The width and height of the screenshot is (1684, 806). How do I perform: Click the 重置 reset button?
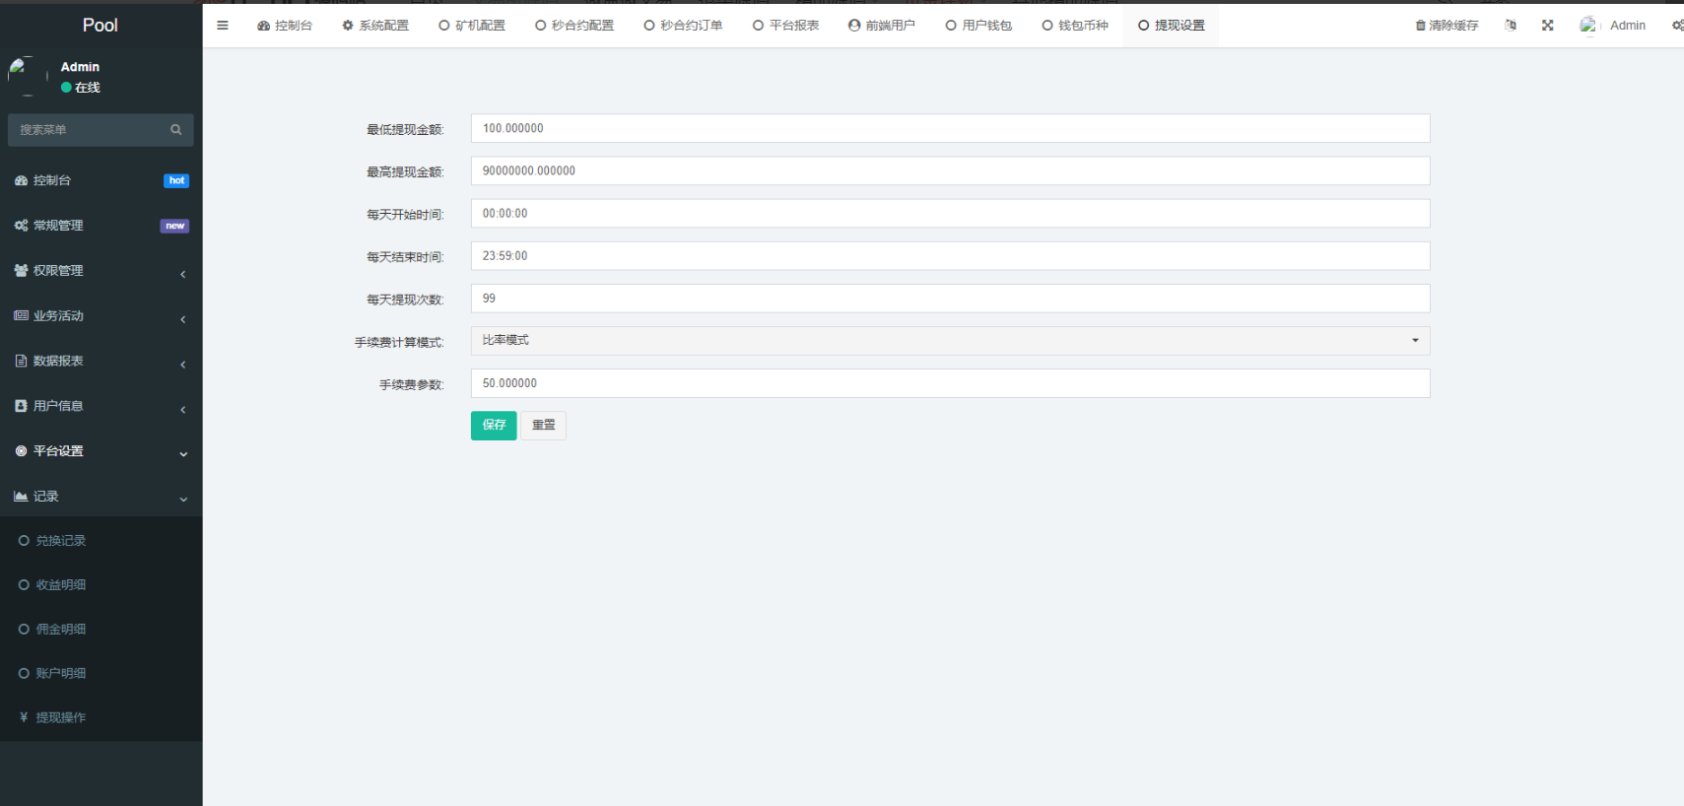543,426
